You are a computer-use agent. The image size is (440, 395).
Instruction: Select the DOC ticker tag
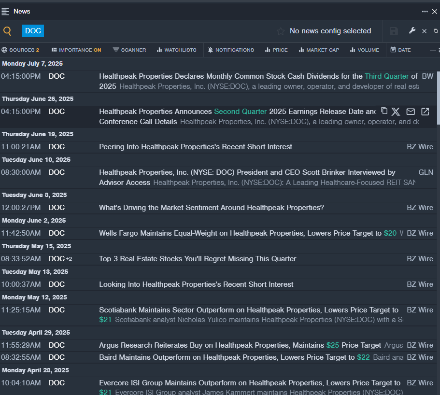[x=33, y=31]
